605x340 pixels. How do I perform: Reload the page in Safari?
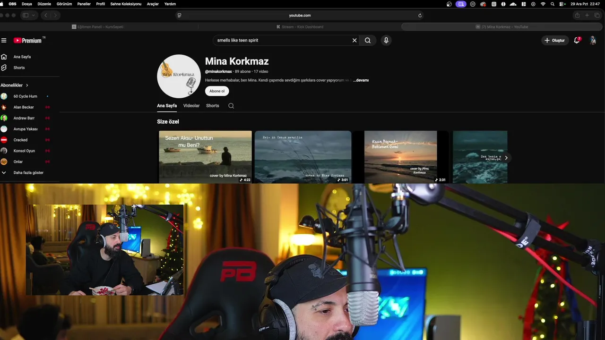coord(420,16)
